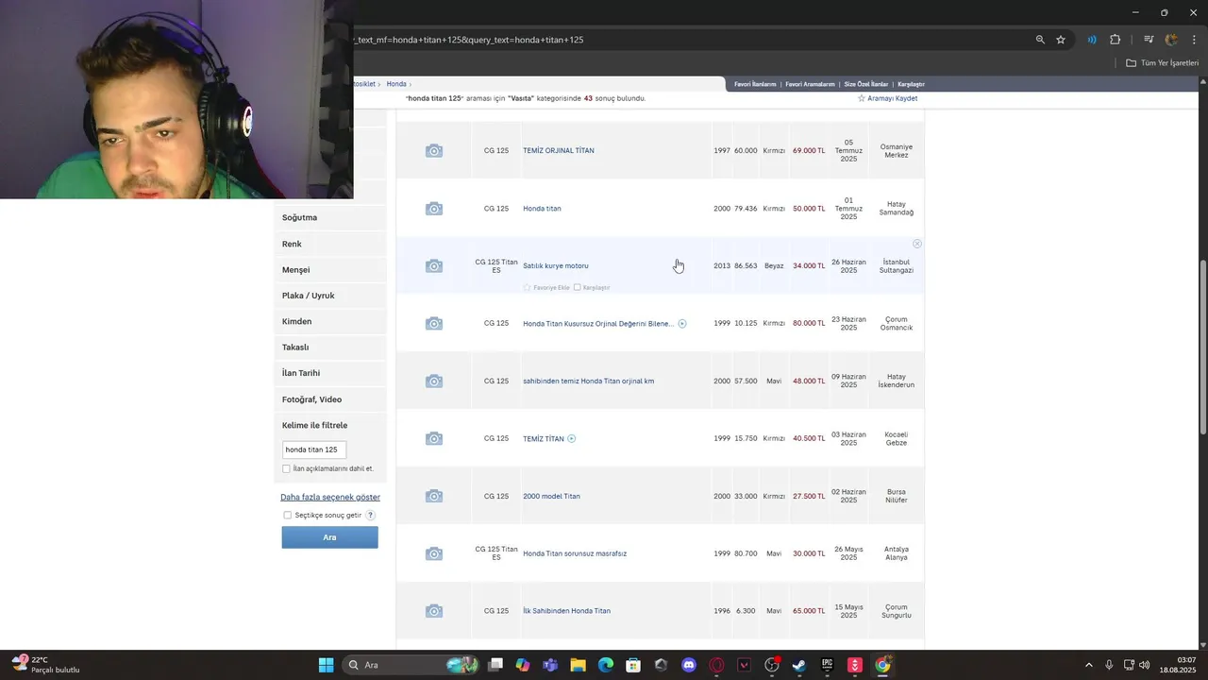Click play icon next to Honda Titan Kusursuz listing
Screen dimensions: 1208x680
pos(682,324)
